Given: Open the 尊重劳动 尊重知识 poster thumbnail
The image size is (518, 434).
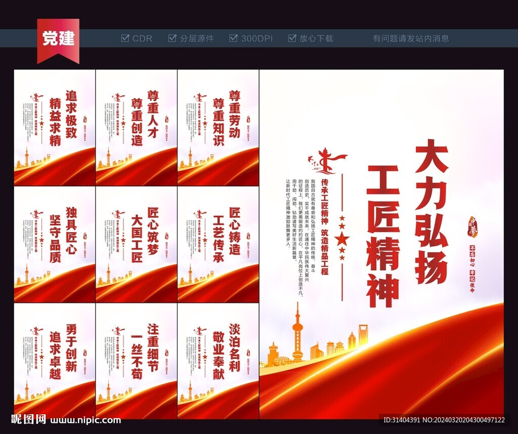Looking at the screenshot, I should (x=218, y=127).
